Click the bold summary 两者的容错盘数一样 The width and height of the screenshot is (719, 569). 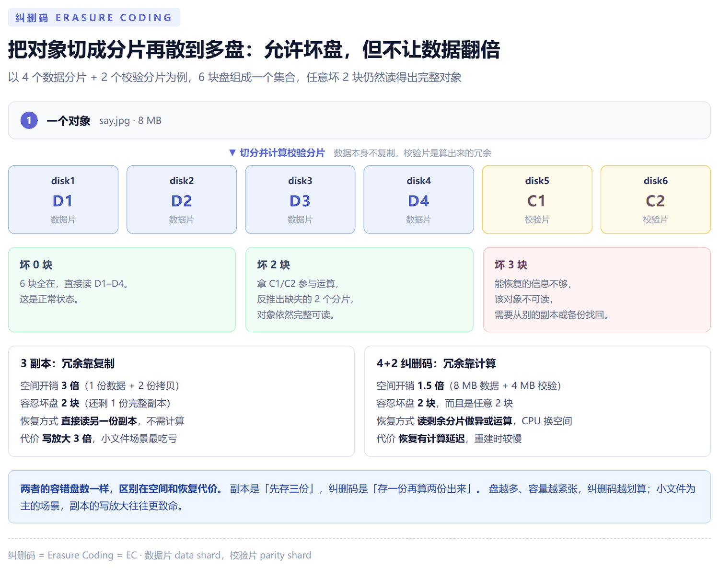[121, 489]
